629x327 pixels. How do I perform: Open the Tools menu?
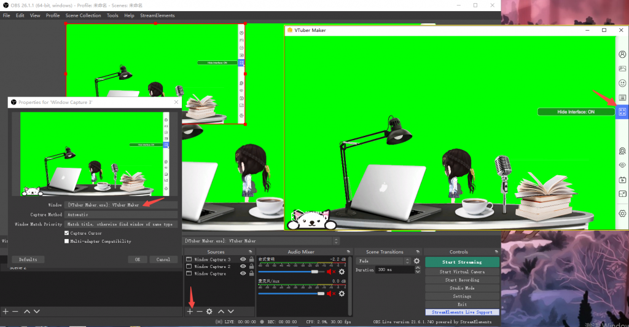[x=112, y=15]
